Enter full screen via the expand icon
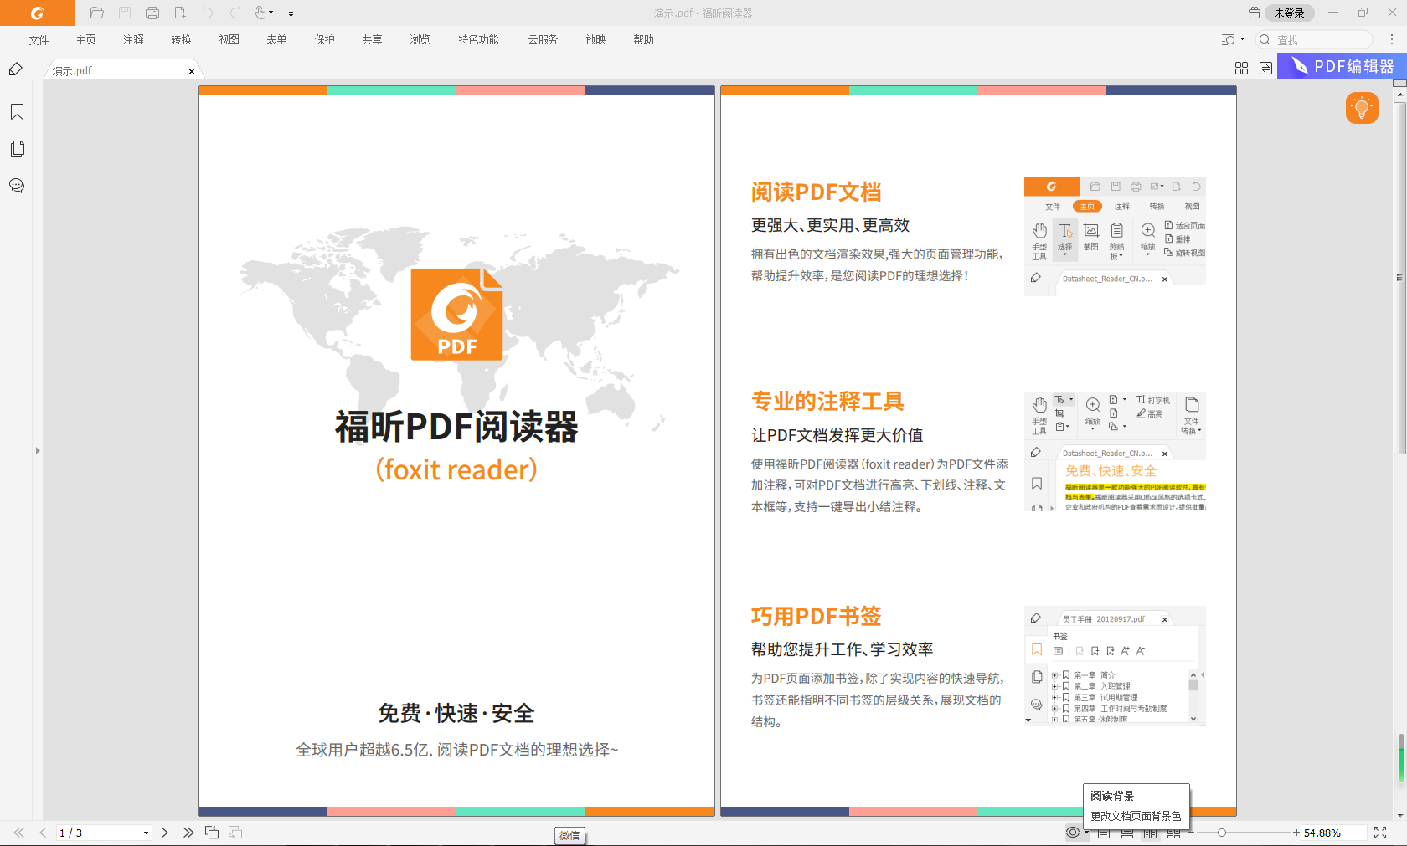 (x=1380, y=833)
